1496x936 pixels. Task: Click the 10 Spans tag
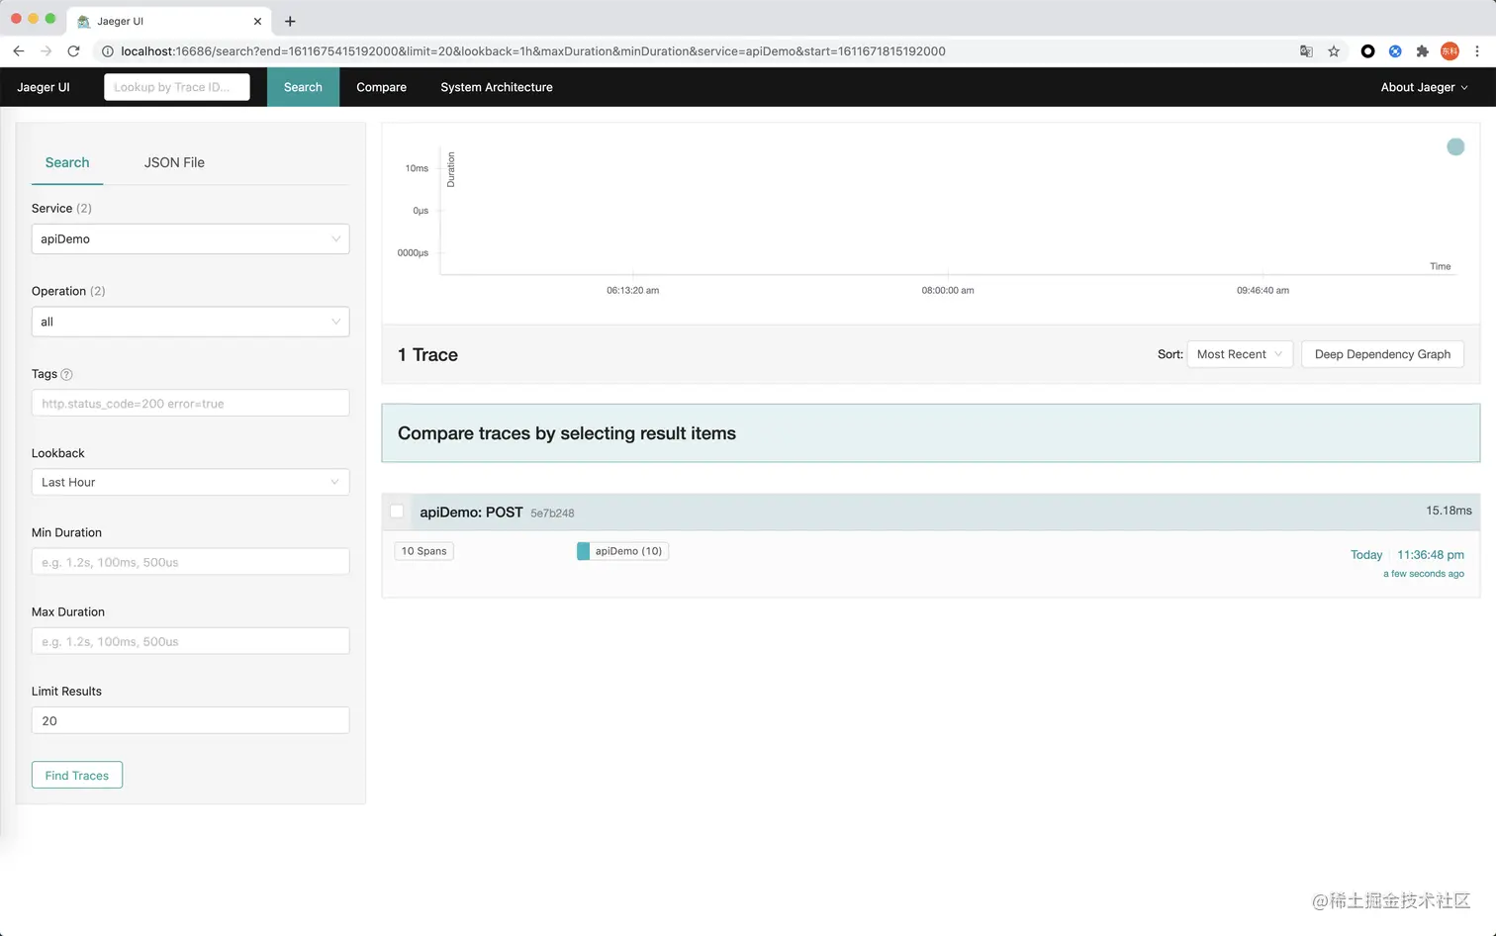(x=423, y=551)
